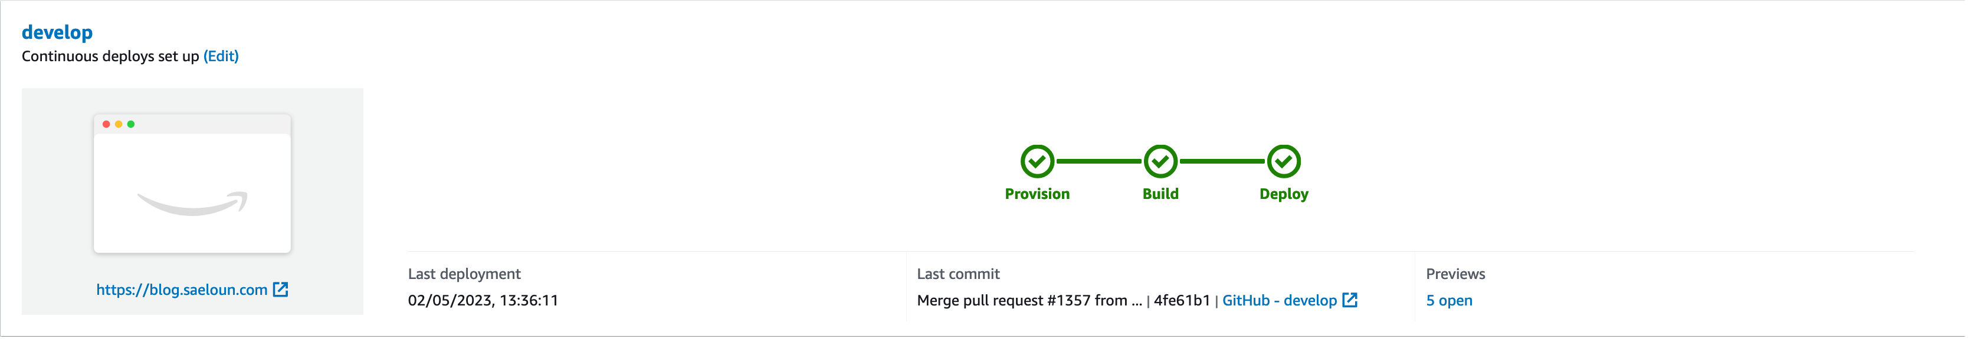Click the commit hash 4fe61b1
Viewport: 1984px width, 339px height.
pos(1182,301)
